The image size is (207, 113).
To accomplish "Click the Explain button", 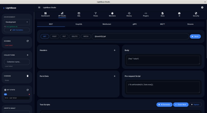I will point(195,105).
